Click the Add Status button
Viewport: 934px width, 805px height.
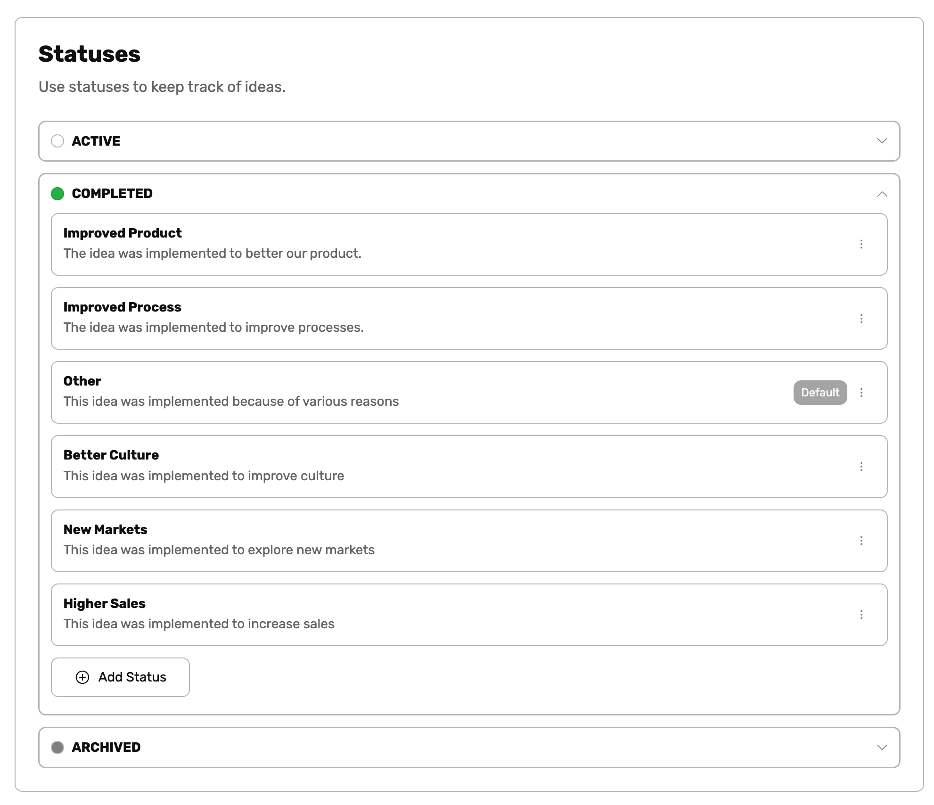(x=120, y=677)
